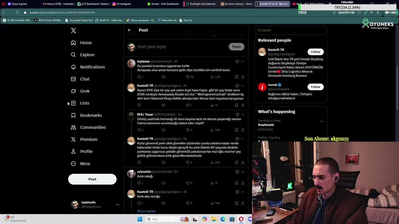The height and width of the screenshot is (224, 399).
Task: Switch to AI Comic Factory tab
Action: click(x=237, y=4)
